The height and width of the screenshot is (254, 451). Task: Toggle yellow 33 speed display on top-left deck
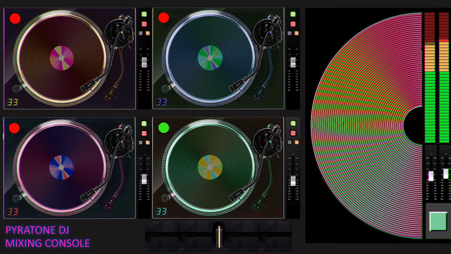(13, 102)
